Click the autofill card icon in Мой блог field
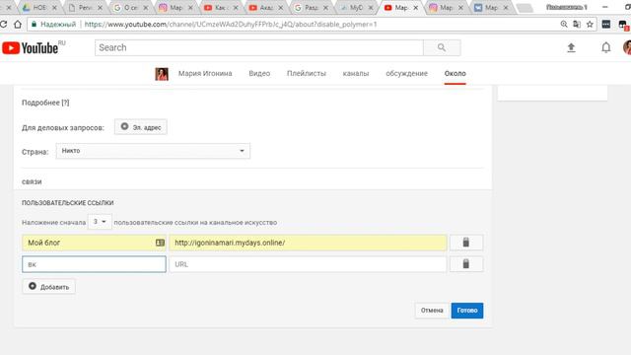Screen dimensions: 631x355 click(160, 243)
